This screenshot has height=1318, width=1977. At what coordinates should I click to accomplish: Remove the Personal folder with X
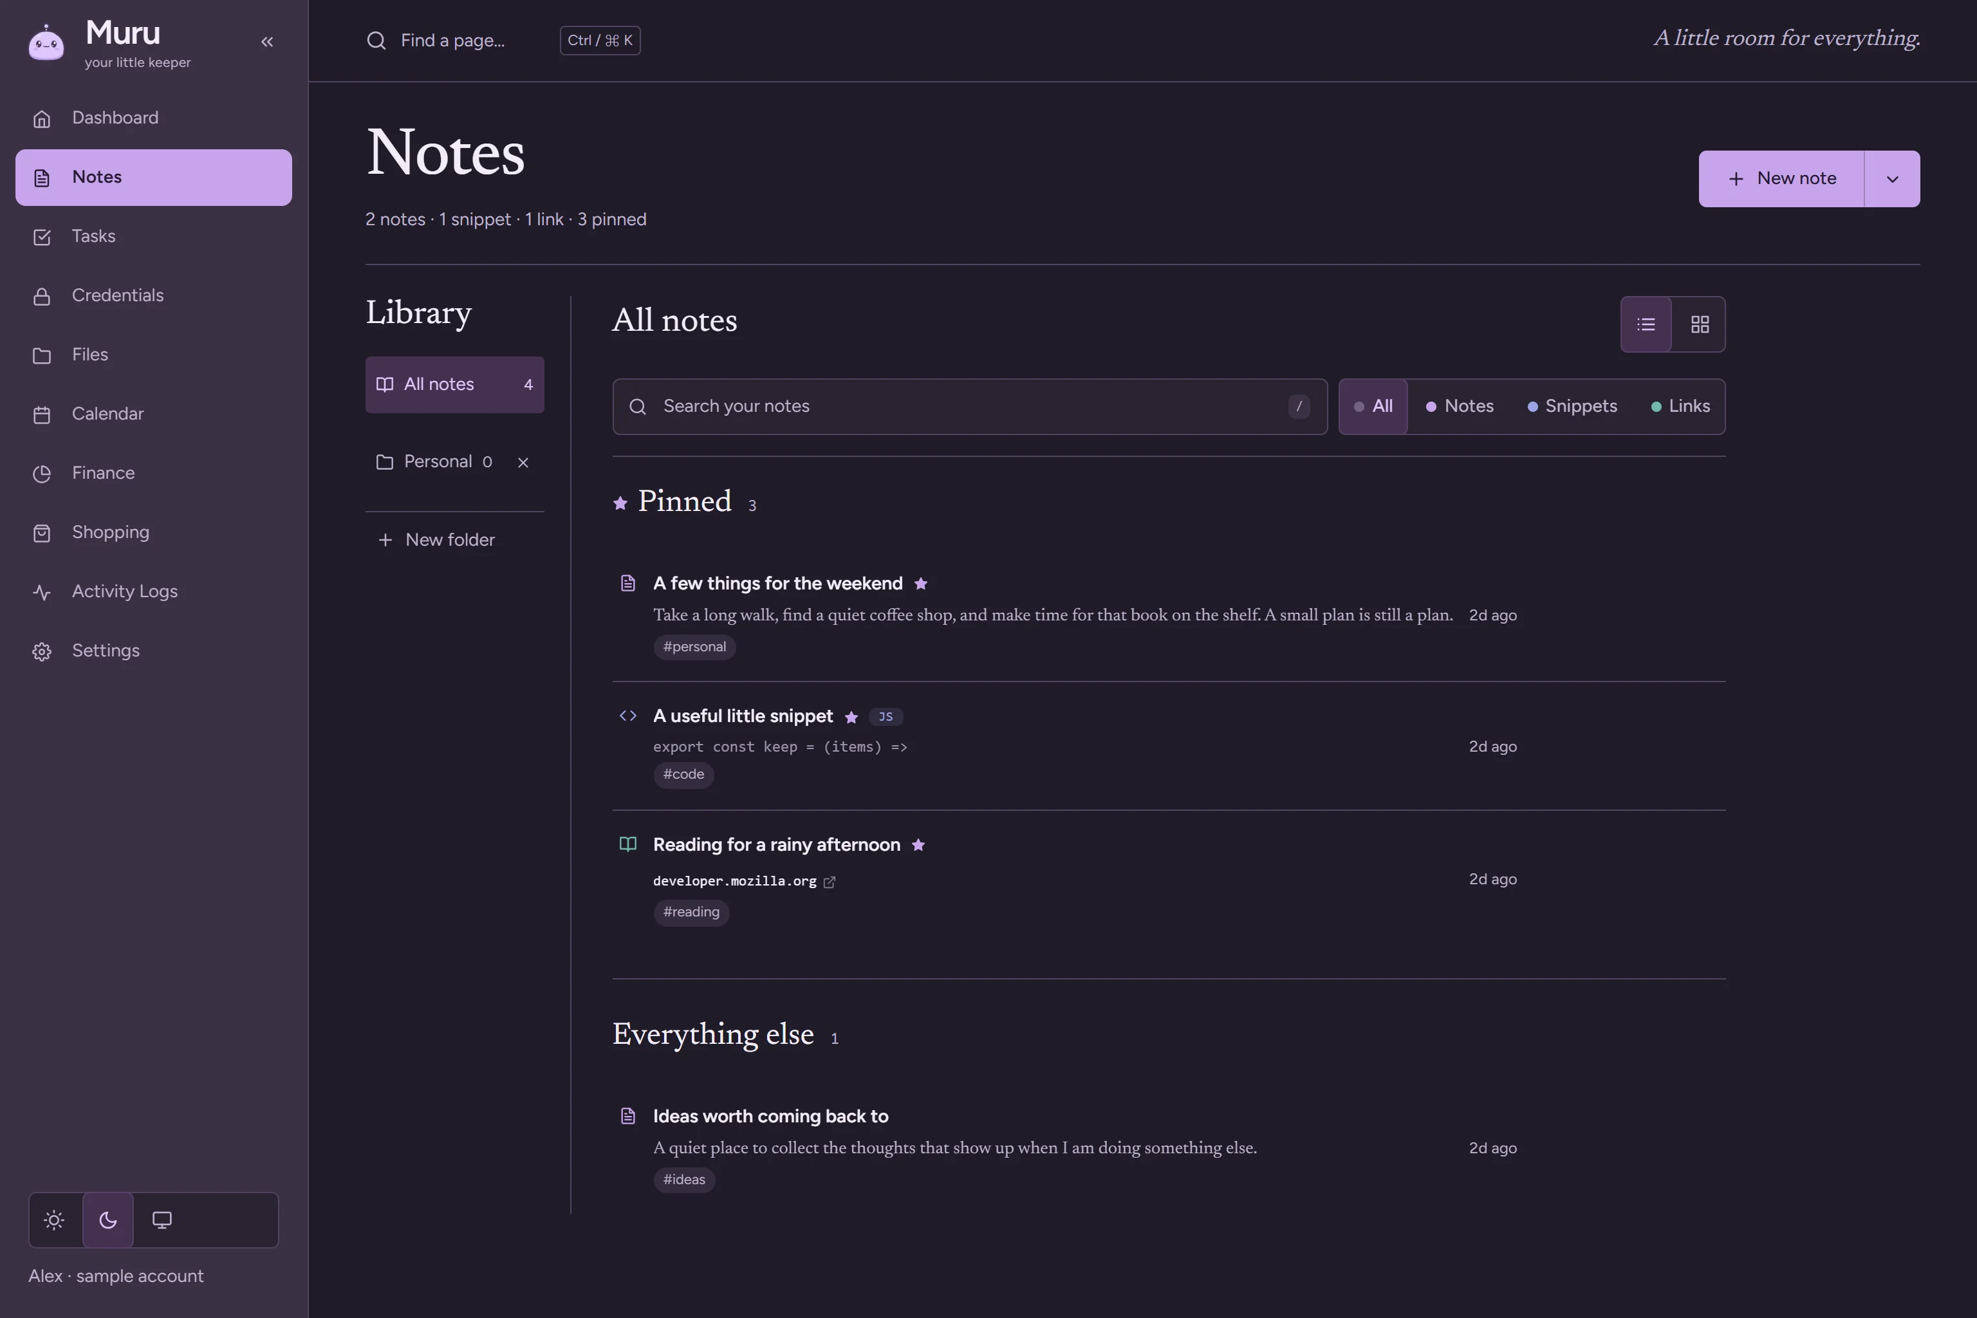click(x=523, y=463)
